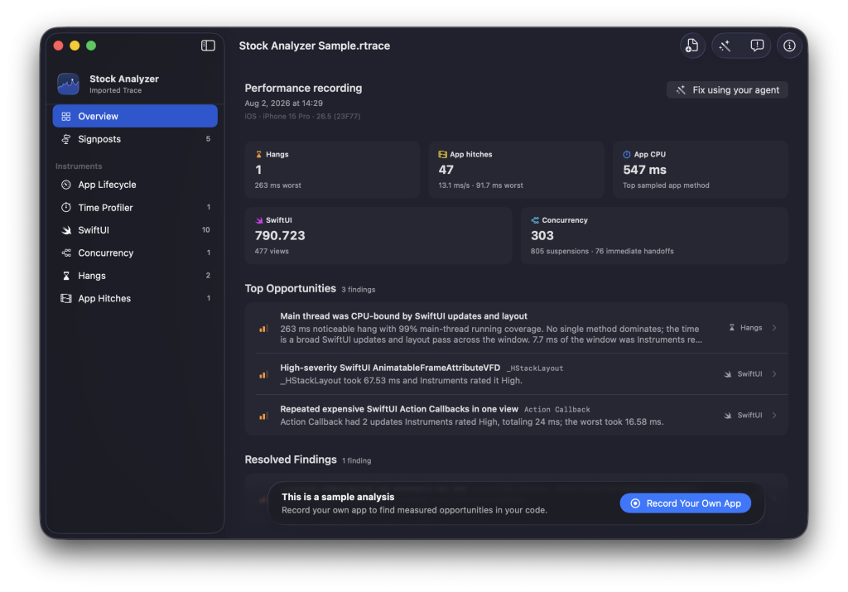Image resolution: width=848 pixels, height=592 pixels.
Task: Click the Stock Analyzer Sample.rtrace title
Action: click(x=314, y=46)
